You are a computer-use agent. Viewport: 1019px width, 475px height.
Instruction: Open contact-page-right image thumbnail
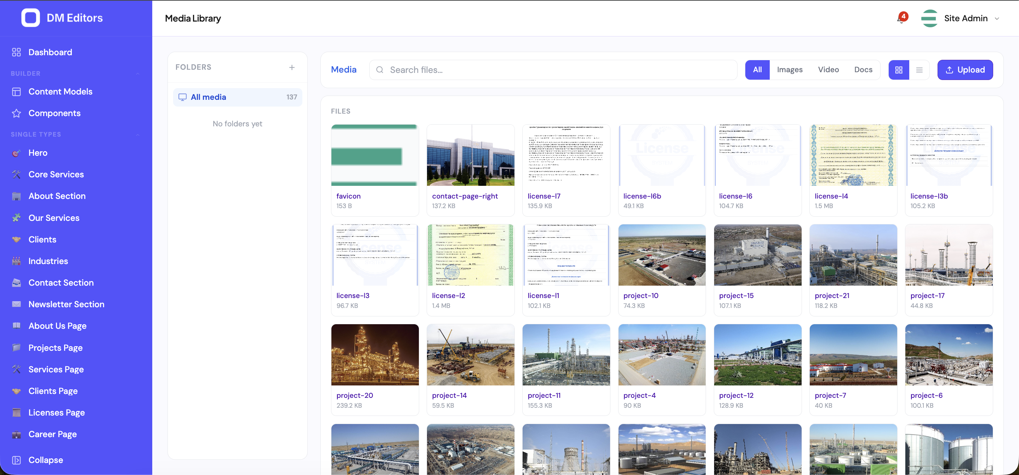click(470, 155)
